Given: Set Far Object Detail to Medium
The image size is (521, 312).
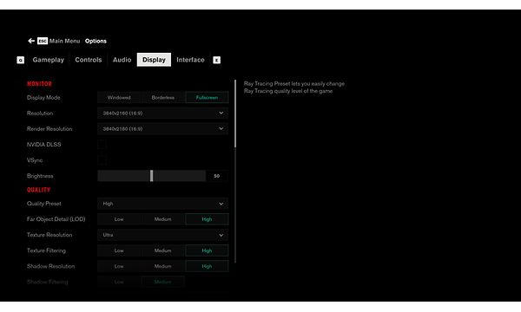Looking at the screenshot, I should [163, 219].
